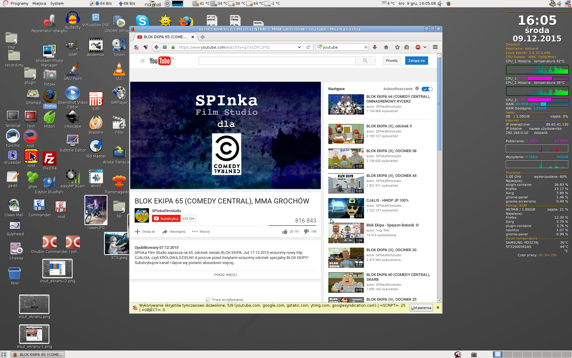Toggle the Autoodtwarzanie autoplay switch
572x358 pixels.
[x=427, y=89]
